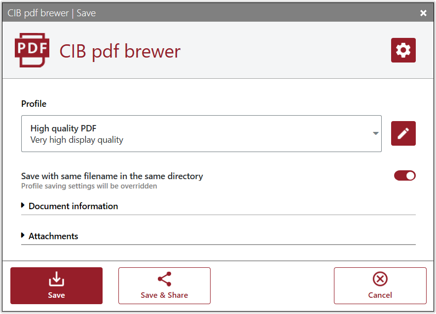Open settings via the gear icon
436x314 pixels.
tap(403, 50)
